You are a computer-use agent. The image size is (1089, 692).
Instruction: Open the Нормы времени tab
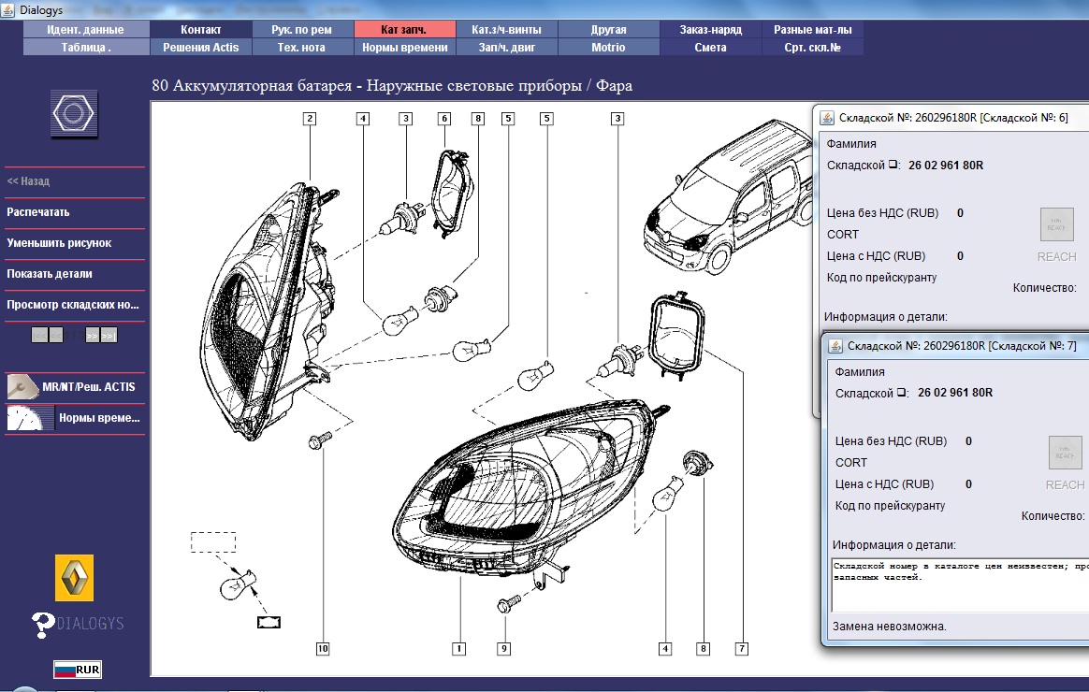coord(404,47)
